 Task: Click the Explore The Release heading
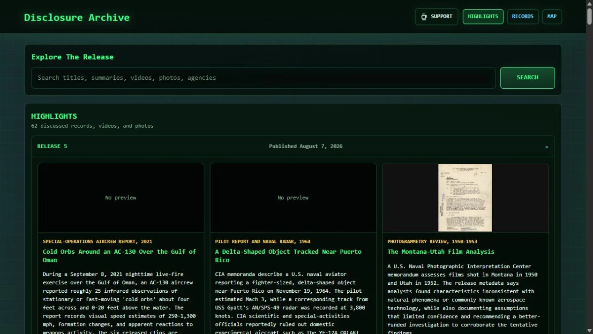click(72, 57)
